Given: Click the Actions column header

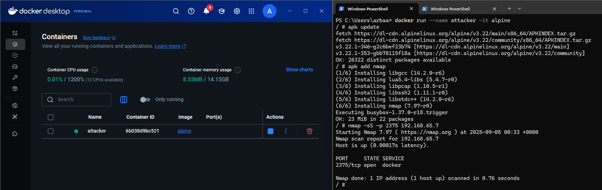Looking at the screenshot, I should pyautogui.click(x=275, y=117).
